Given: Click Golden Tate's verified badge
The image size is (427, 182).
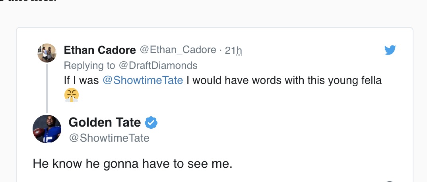Looking at the screenshot, I should [x=151, y=123].
